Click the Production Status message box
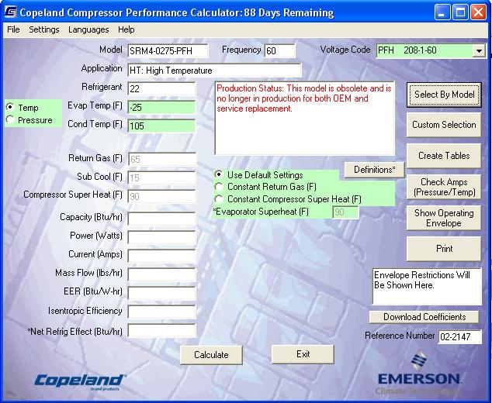 tap(304, 118)
